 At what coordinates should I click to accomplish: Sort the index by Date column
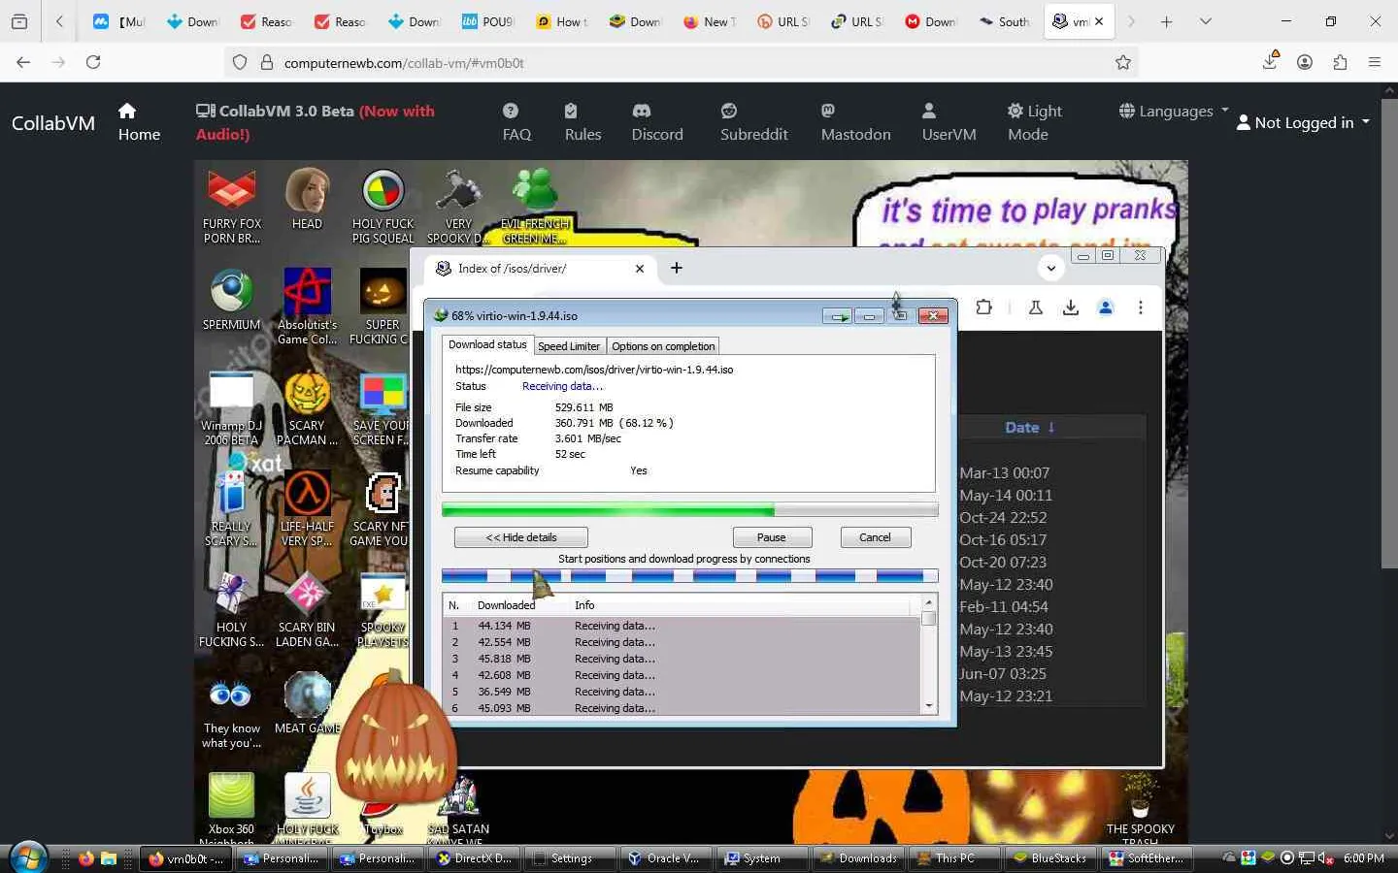coord(1029,427)
